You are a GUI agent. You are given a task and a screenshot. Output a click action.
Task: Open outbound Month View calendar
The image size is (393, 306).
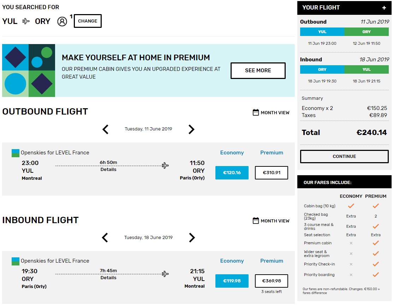point(271,113)
